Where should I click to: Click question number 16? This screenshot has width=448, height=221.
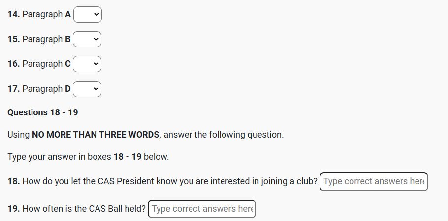click(13, 64)
